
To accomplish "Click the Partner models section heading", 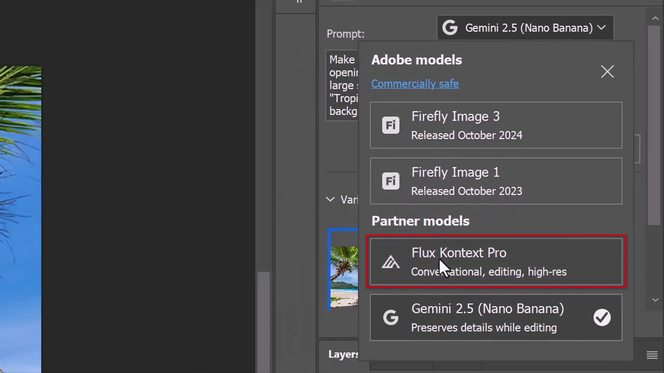I will pyautogui.click(x=420, y=221).
